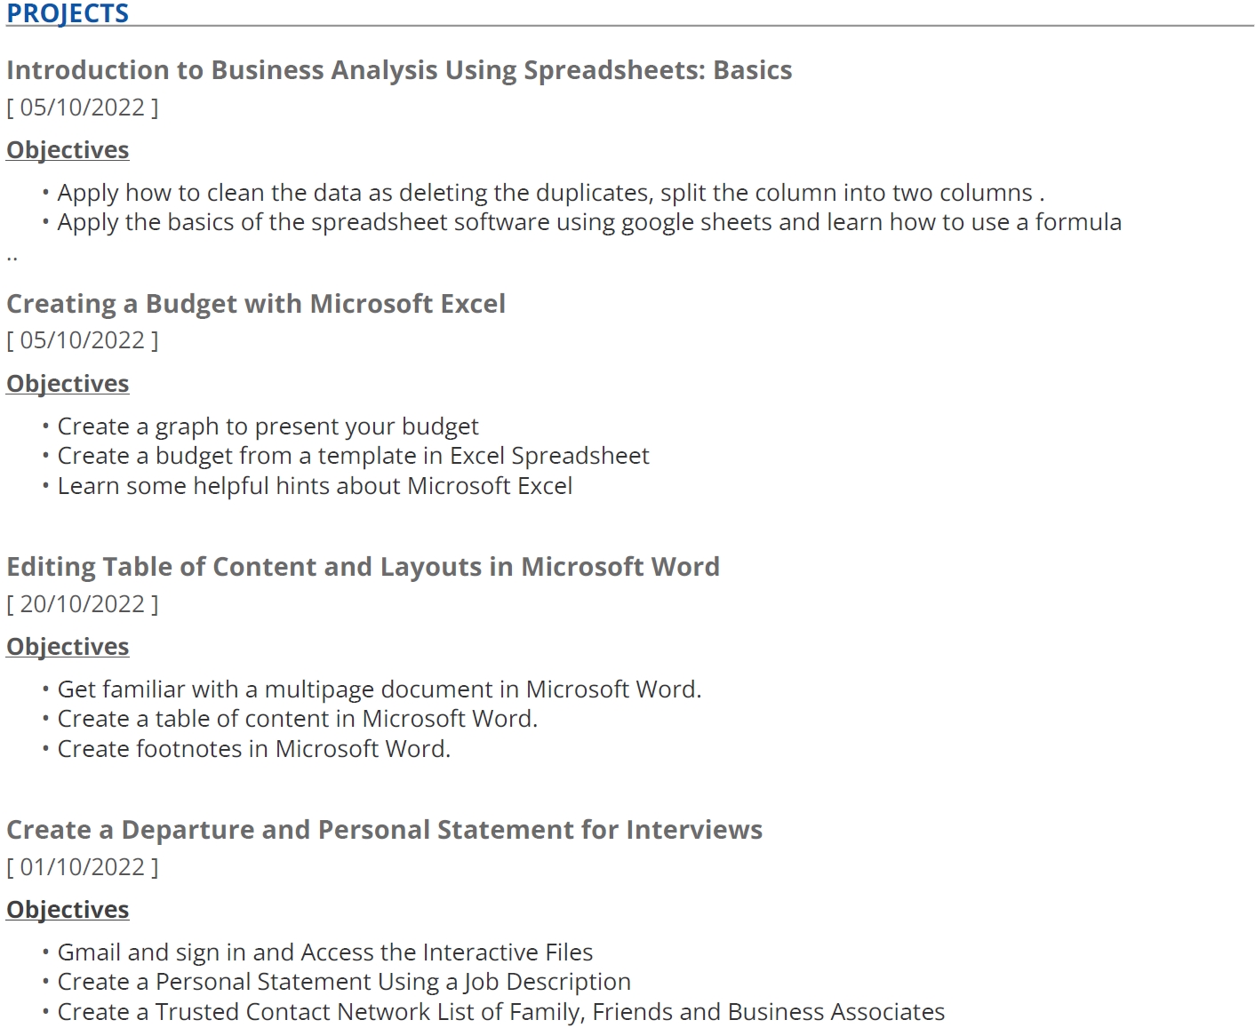This screenshot has width=1255, height=1028.
Task: Select the 'Trusted Contact Network List' bullet
Action: coord(501,1012)
